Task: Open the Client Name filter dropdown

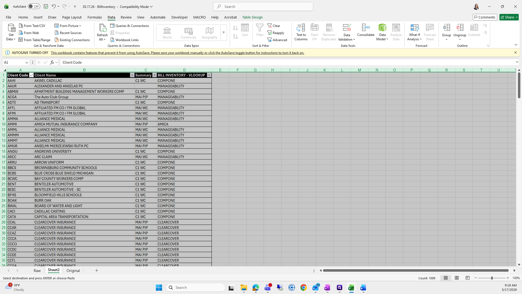Action: coord(132,75)
